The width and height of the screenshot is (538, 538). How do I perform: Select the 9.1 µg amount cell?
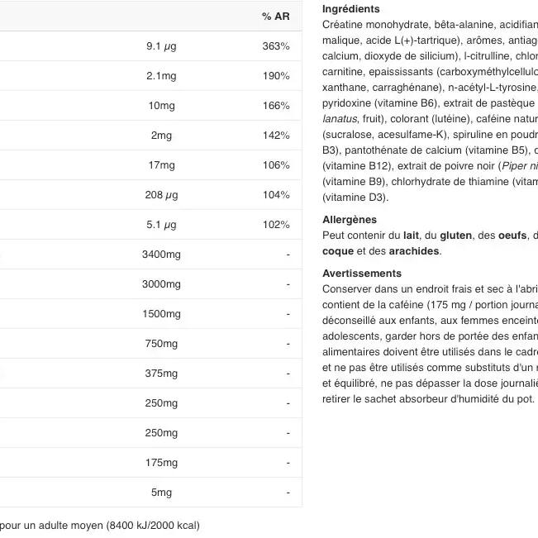[x=161, y=46]
